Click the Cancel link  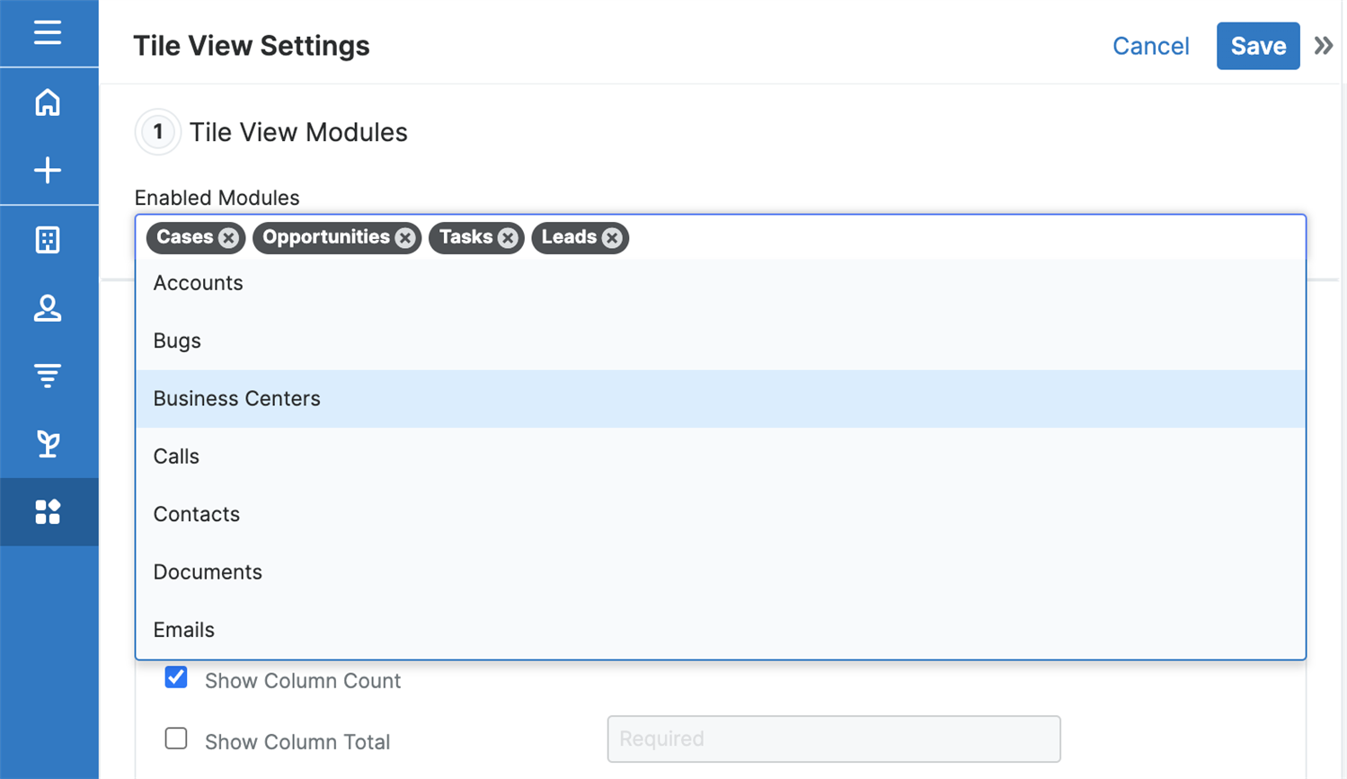pyautogui.click(x=1150, y=46)
